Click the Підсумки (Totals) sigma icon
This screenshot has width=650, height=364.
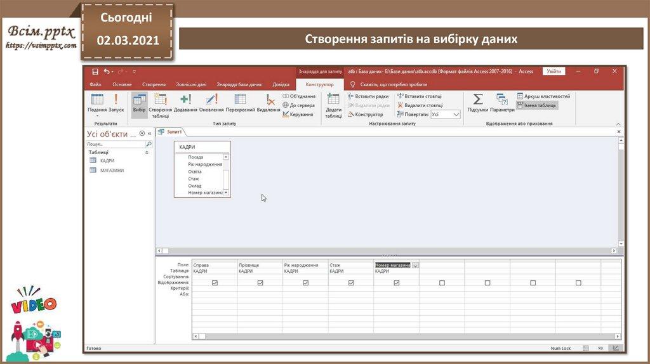[478, 103]
